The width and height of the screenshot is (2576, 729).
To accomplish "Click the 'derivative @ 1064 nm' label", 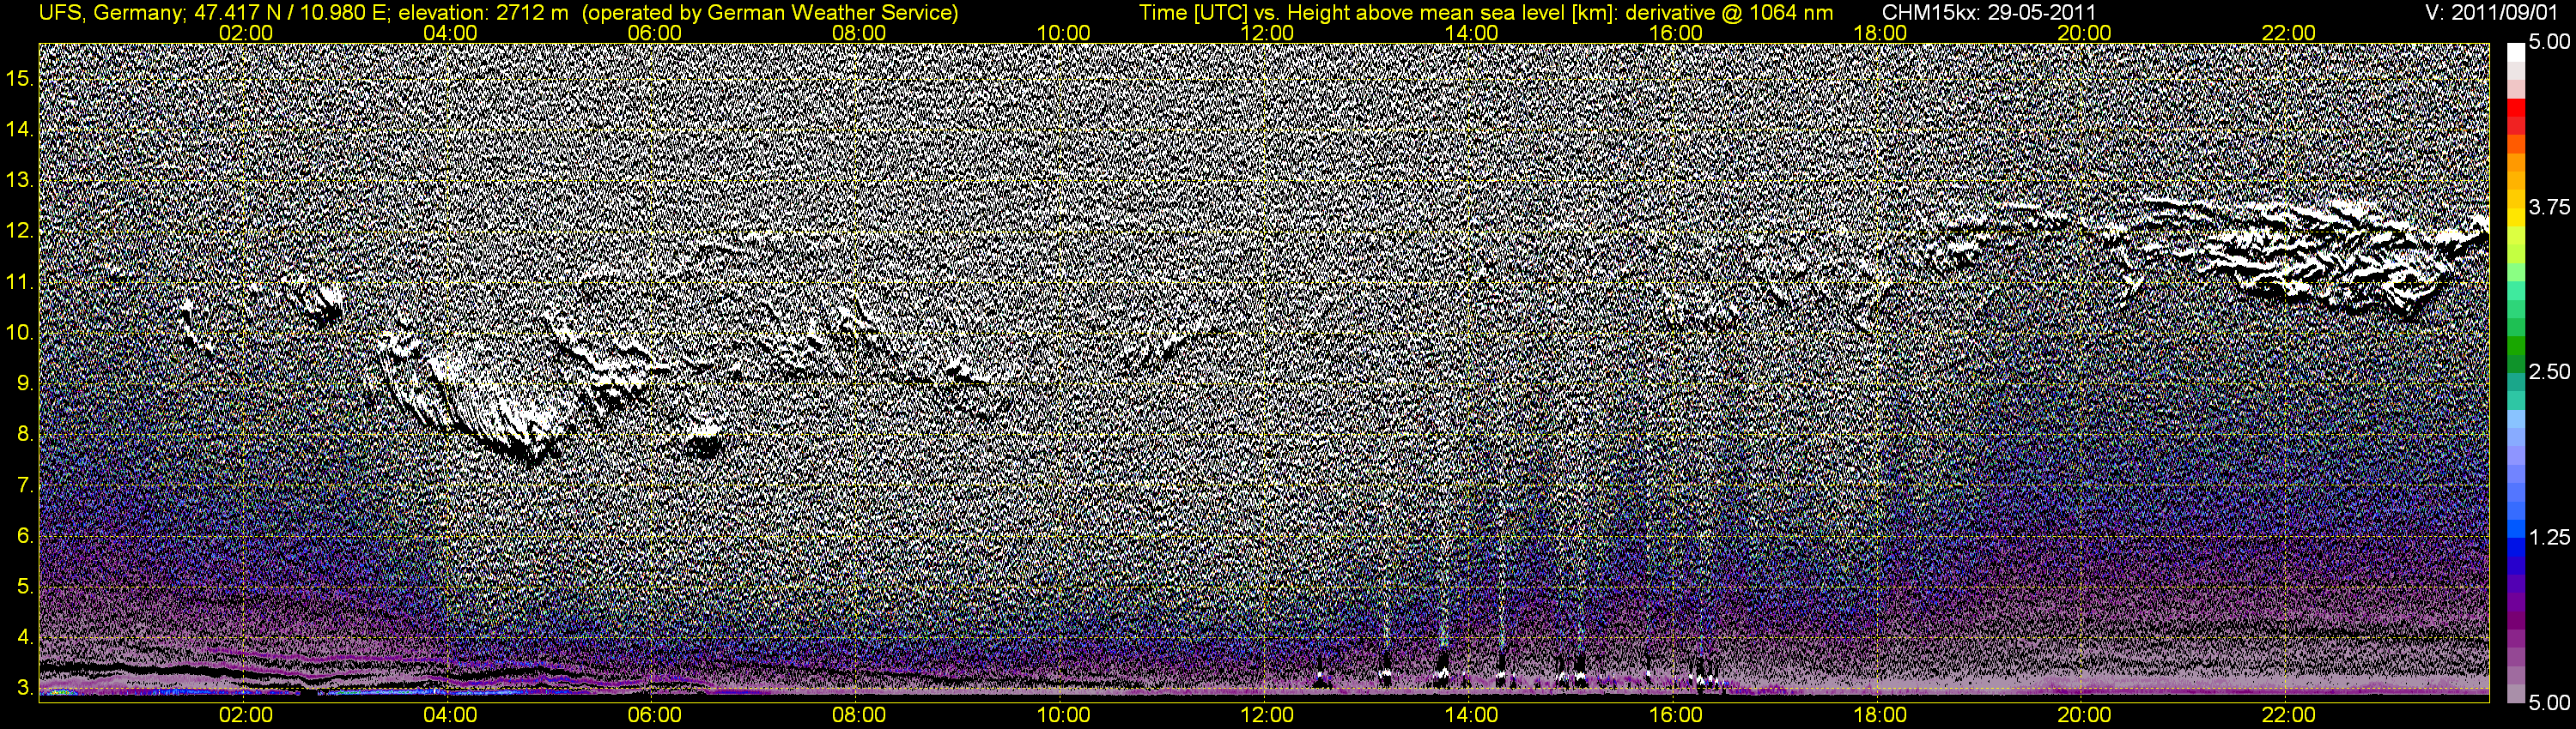I will tap(1731, 13).
